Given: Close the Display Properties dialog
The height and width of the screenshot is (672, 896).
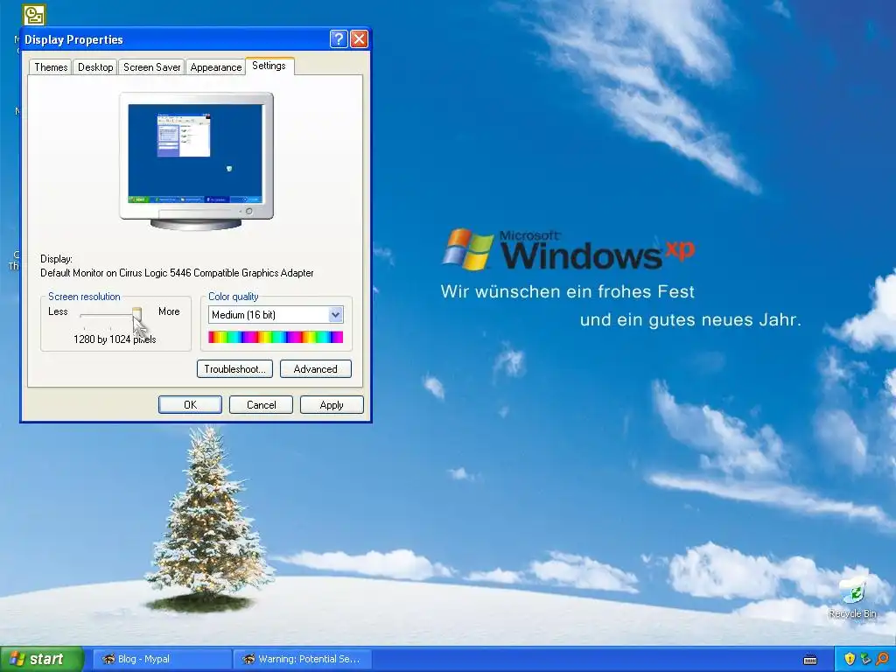Looking at the screenshot, I should click(359, 38).
